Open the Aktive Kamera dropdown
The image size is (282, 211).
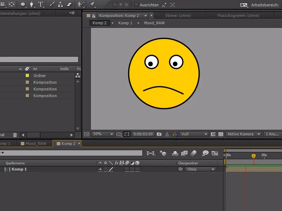tap(259, 134)
